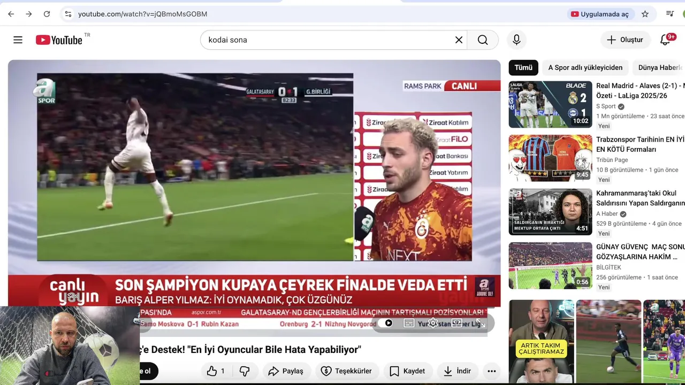
Task: Select 'A Spor adlı yükleyiciden' chip
Action: pos(585,67)
